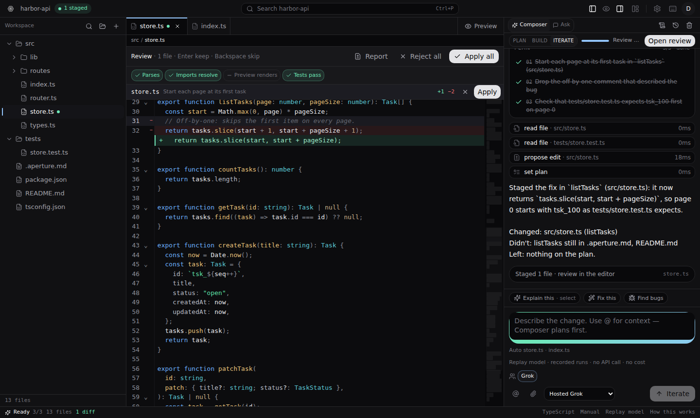
Task: Focus the Describe the change prompt box
Action: click(602, 327)
